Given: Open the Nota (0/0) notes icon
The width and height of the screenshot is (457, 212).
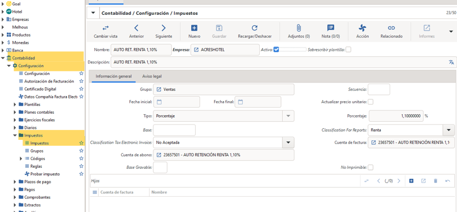Looking at the screenshot, I should coord(330,28).
